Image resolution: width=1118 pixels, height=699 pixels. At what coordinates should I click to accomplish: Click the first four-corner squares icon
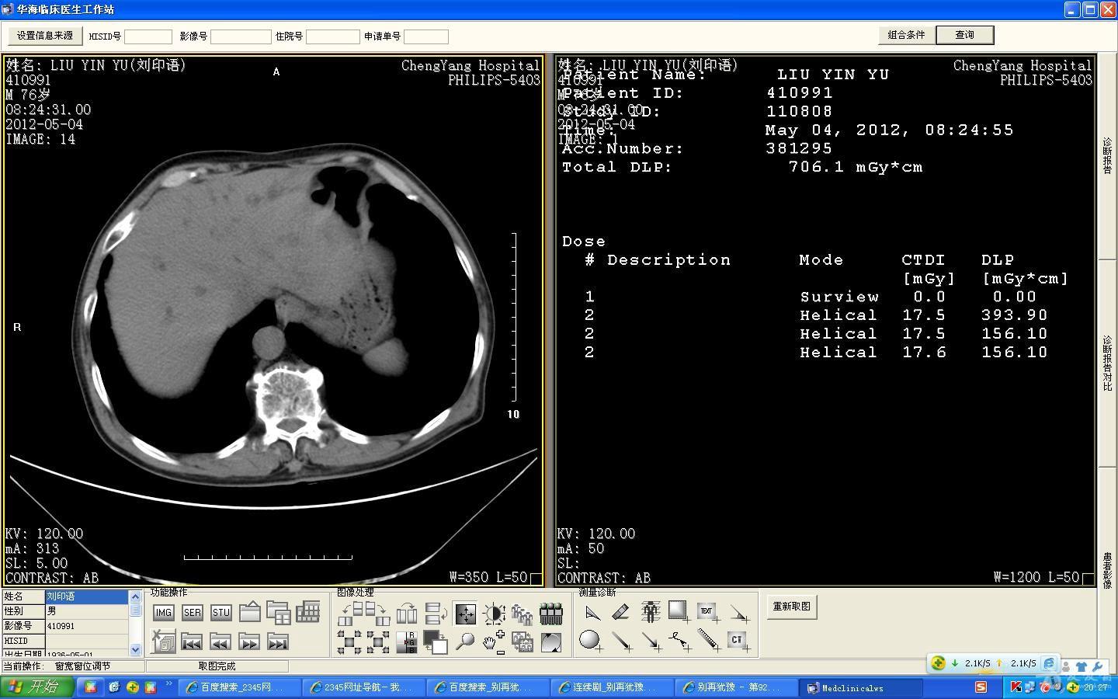(349, 642)
